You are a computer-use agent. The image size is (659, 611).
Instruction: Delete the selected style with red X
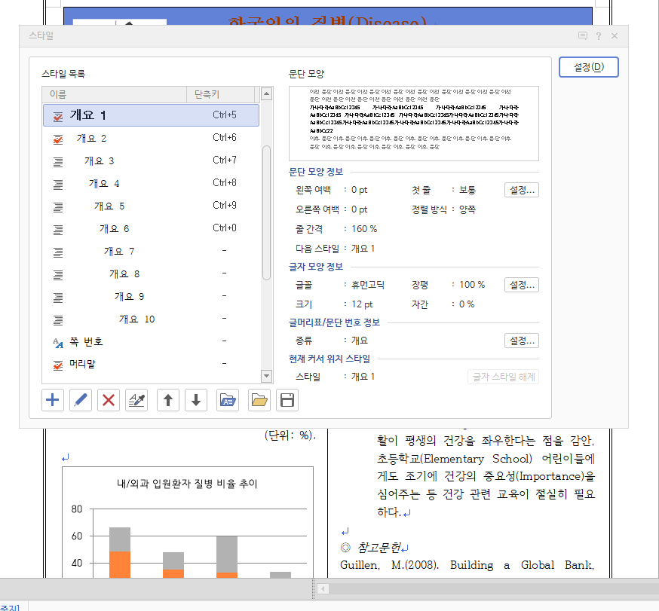pyautogui.click(x=109, y=400)
